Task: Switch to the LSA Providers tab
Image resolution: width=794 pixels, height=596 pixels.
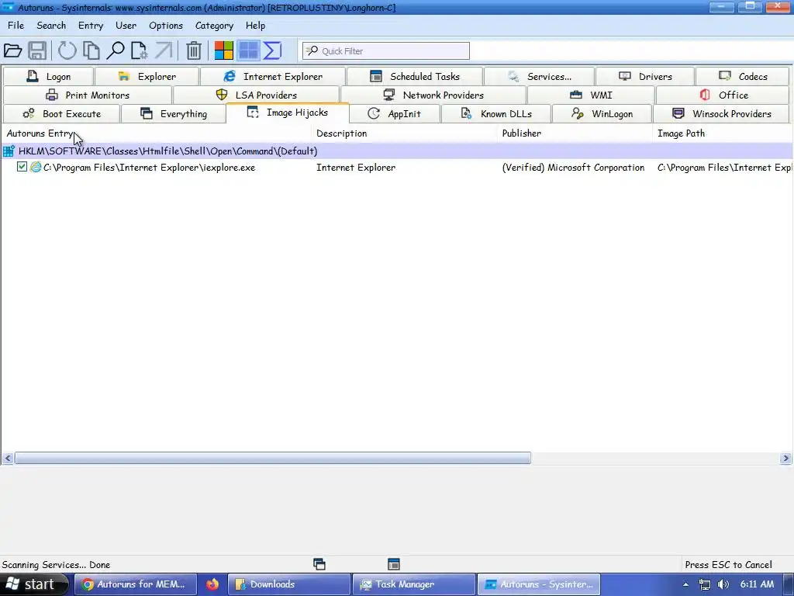Action: point(256,95)
